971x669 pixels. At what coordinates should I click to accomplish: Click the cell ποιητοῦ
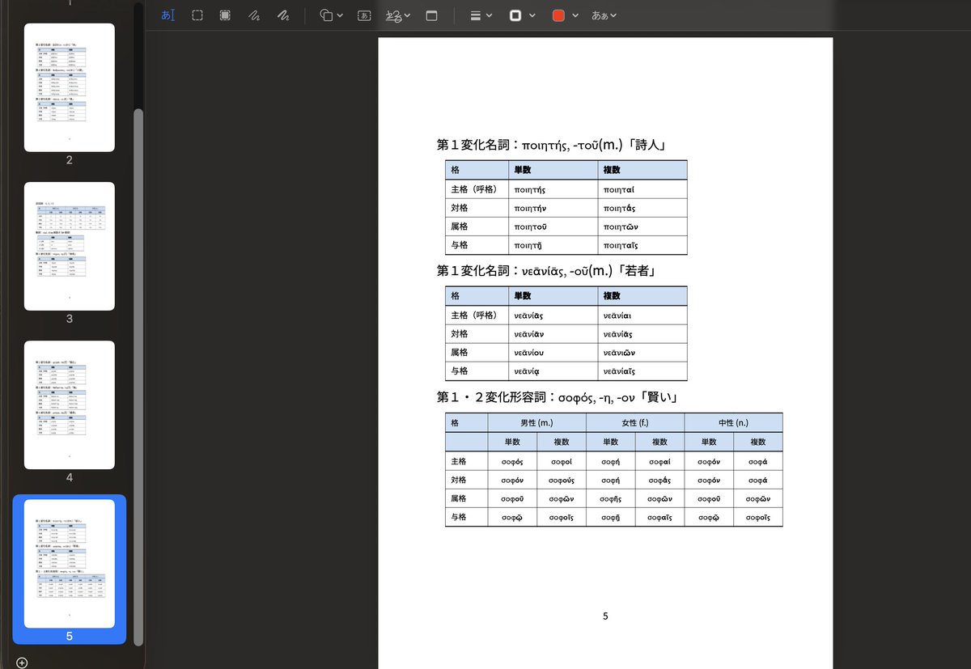click(x=553, y=227)
